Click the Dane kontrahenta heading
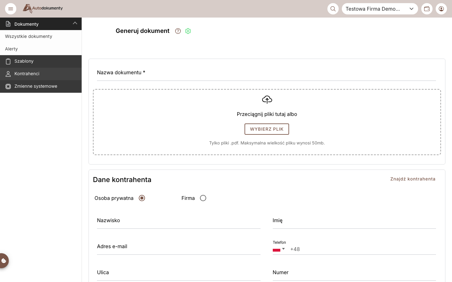 coord(122,180)
